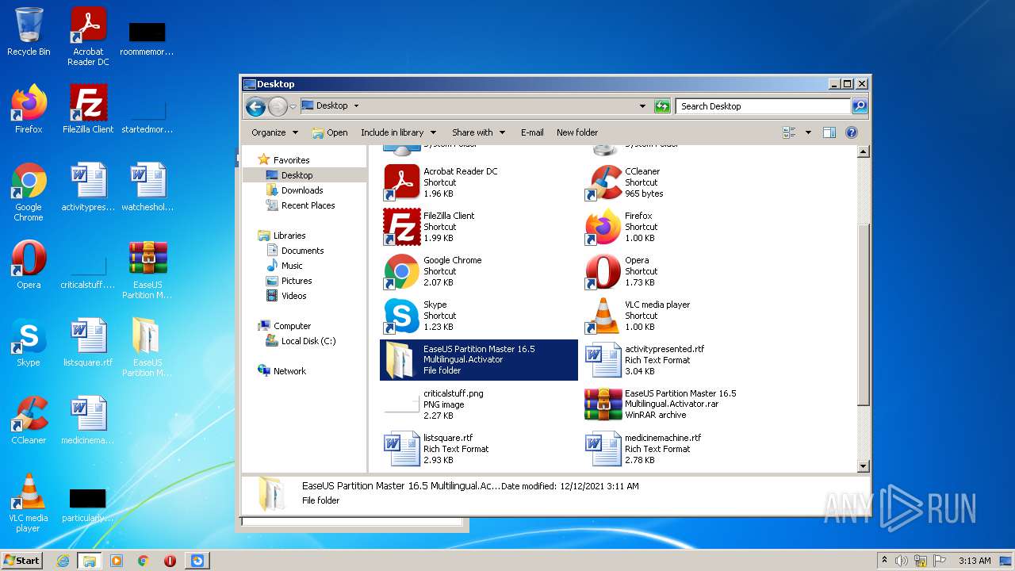Launch Firefox from desktop icons
1015x571 pixels.
point(29,109)
